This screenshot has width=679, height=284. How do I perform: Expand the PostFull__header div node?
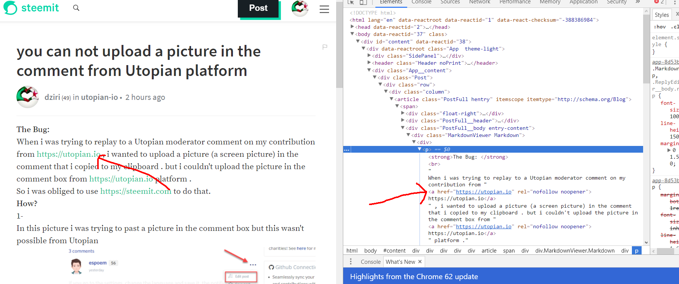[x=403, y=120]
